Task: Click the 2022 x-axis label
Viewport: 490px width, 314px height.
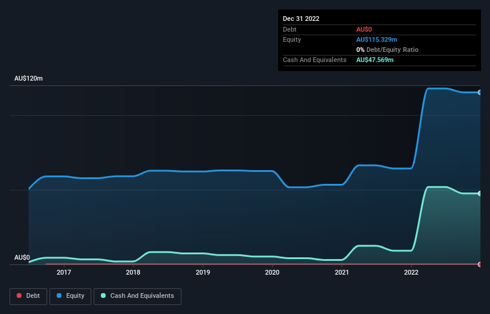Action: click(411, 272)
